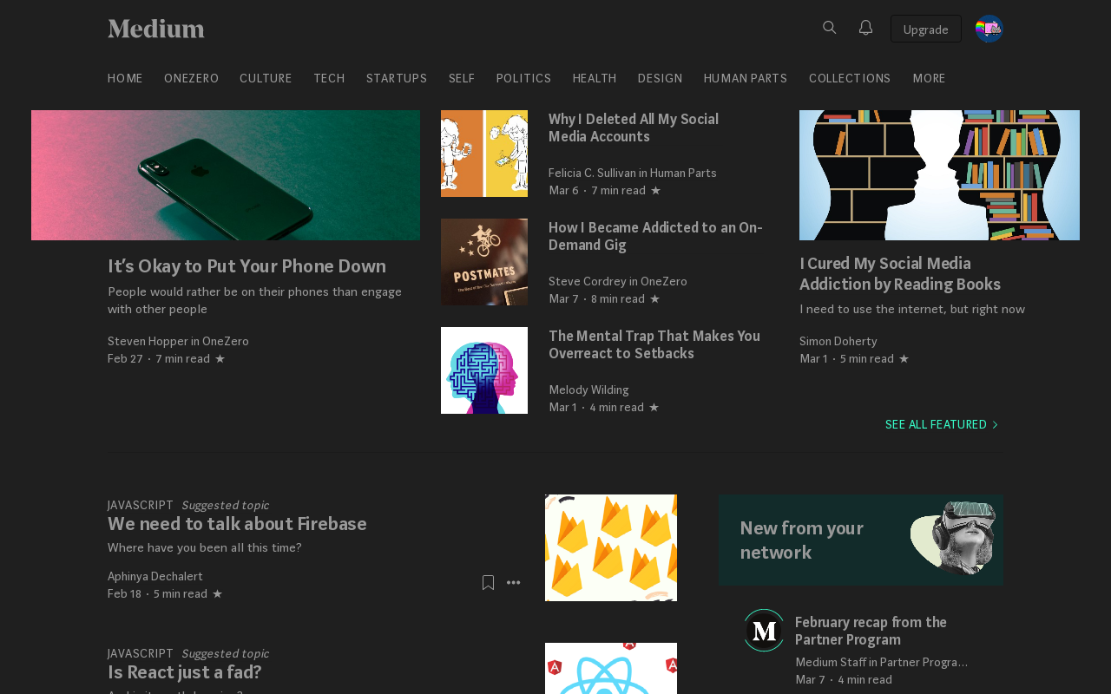Click SEE ALL FEATURED link

coord(942,424)
